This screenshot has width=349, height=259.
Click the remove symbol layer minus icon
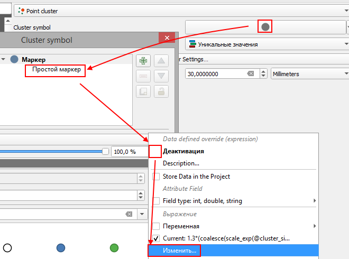click(143, 76)
